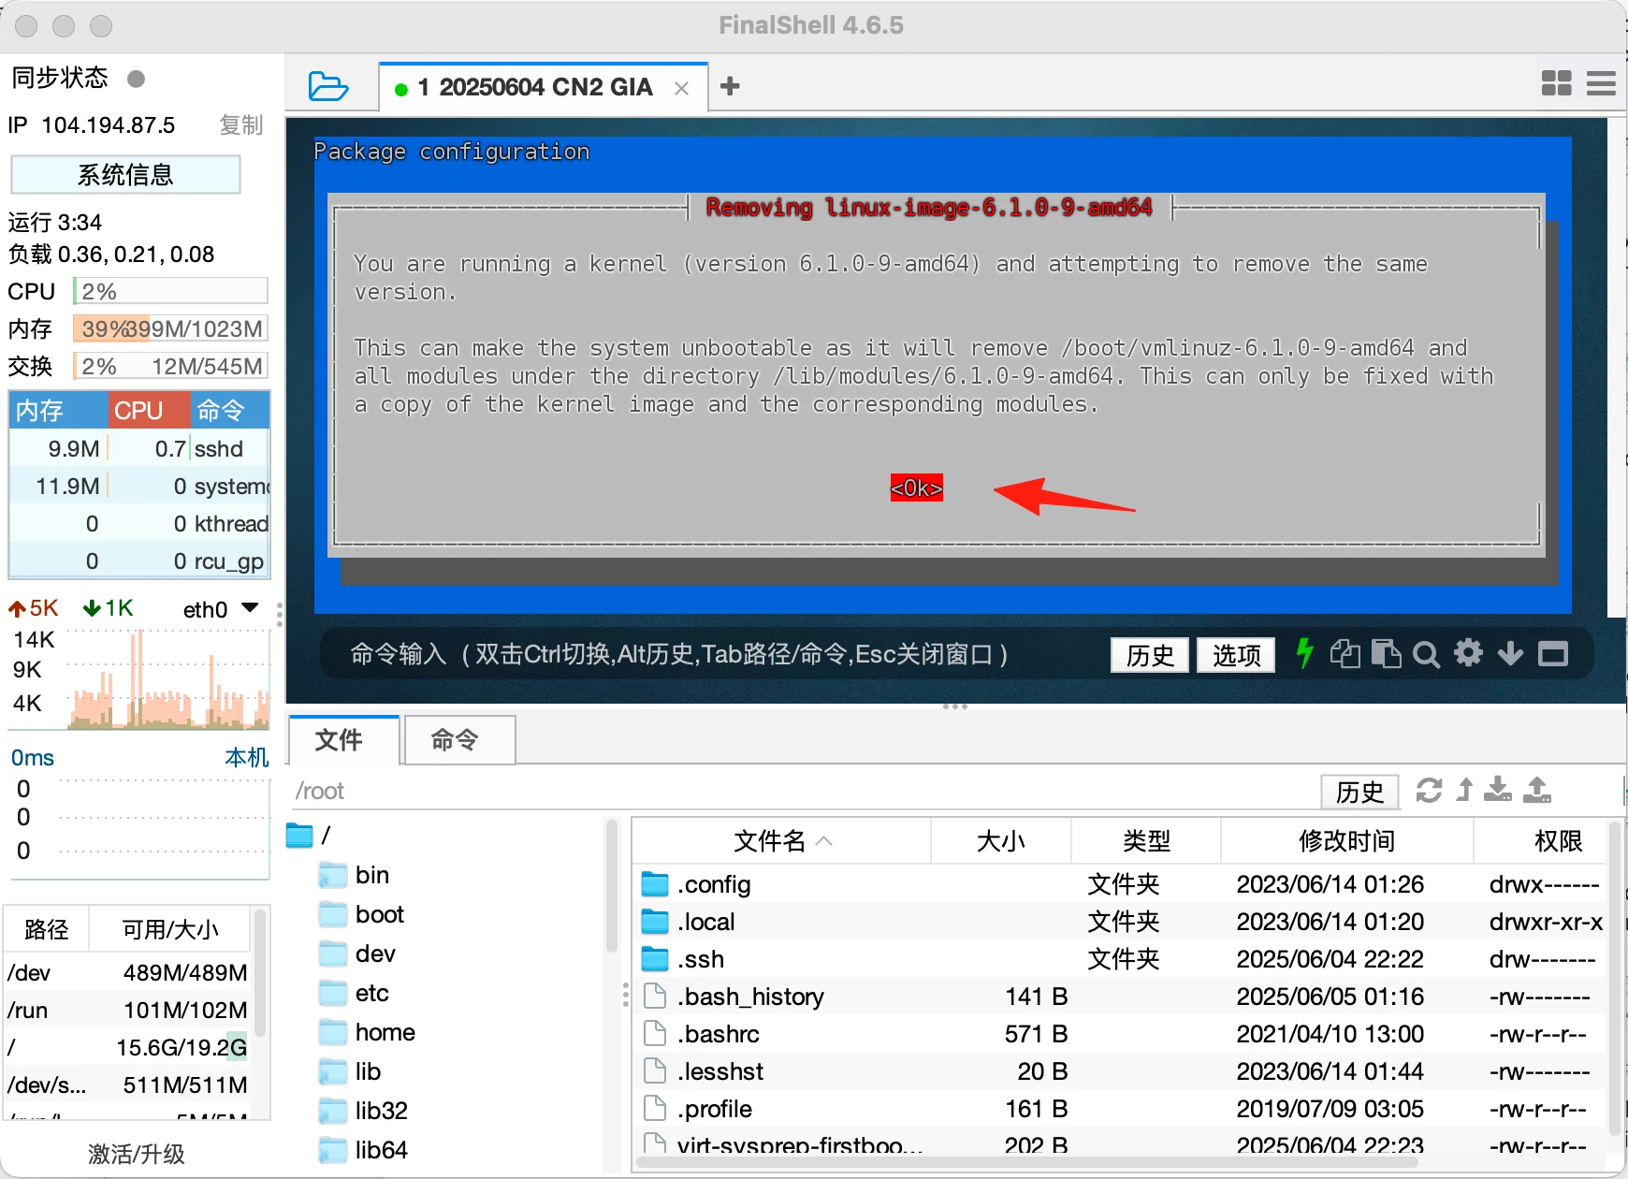Open the 选项 button

(x=1236, y=655)
